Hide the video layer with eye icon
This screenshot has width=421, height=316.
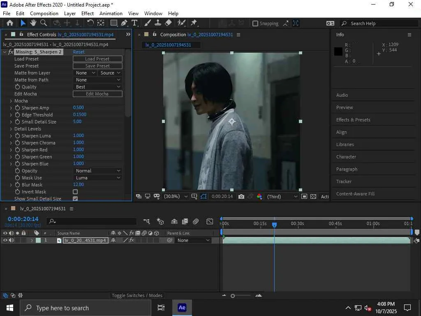(5, 240)
